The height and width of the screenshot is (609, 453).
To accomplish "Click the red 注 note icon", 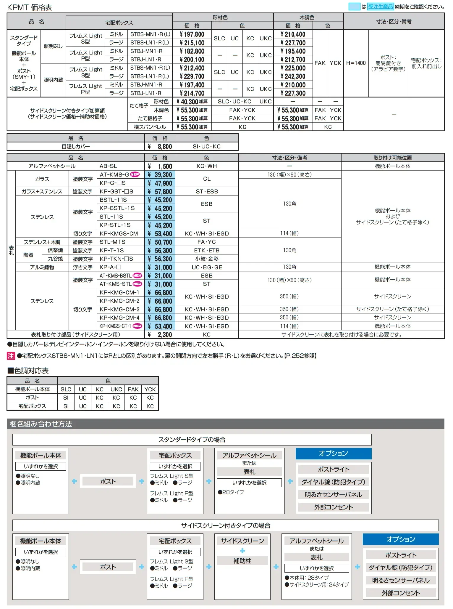I will (11, 356).
